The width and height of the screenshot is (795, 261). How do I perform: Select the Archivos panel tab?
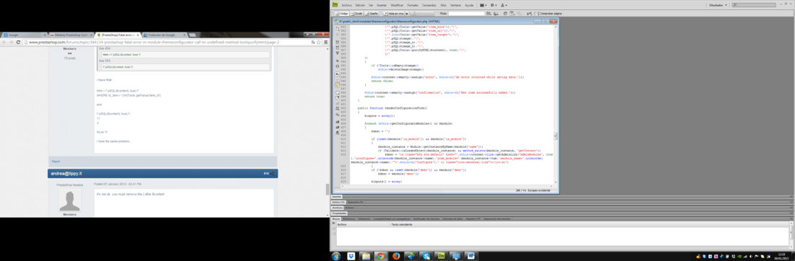338,208
